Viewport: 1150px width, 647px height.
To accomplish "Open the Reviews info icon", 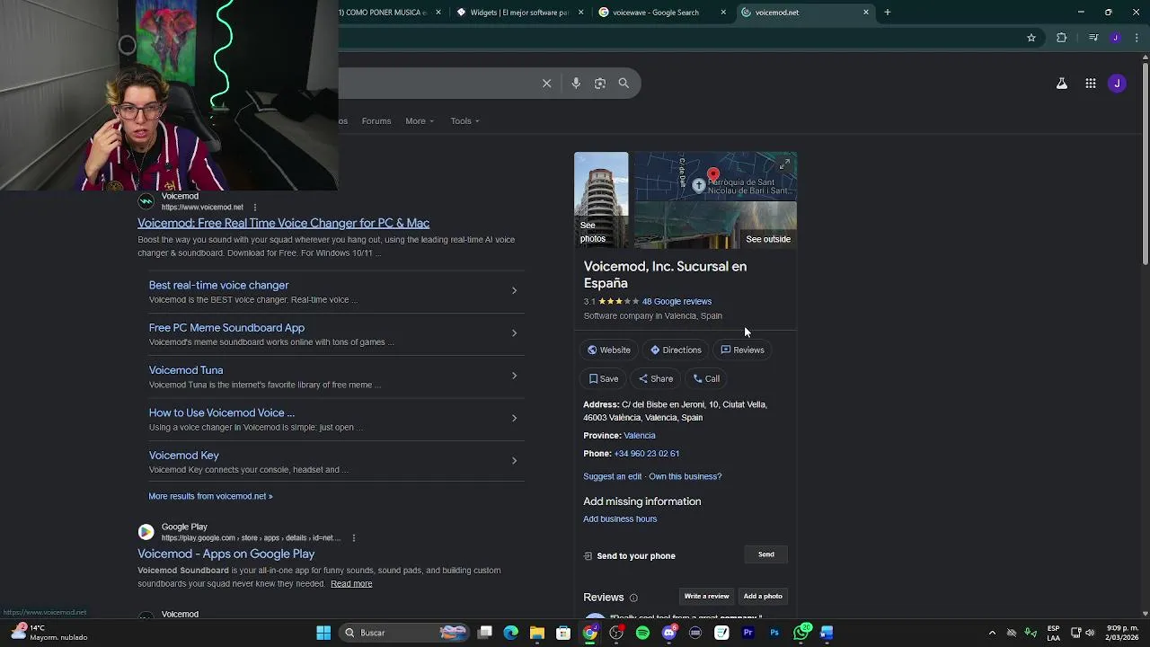I will (x=633, y=598).
